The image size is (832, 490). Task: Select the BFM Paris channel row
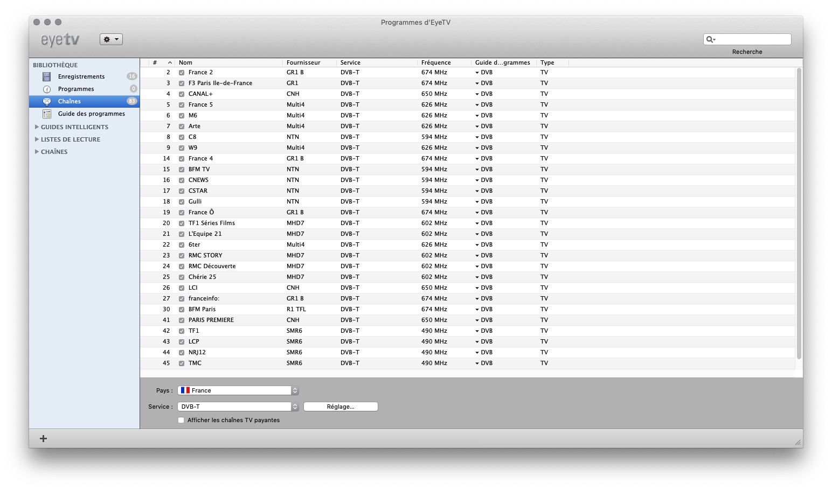tap(468, 309)
